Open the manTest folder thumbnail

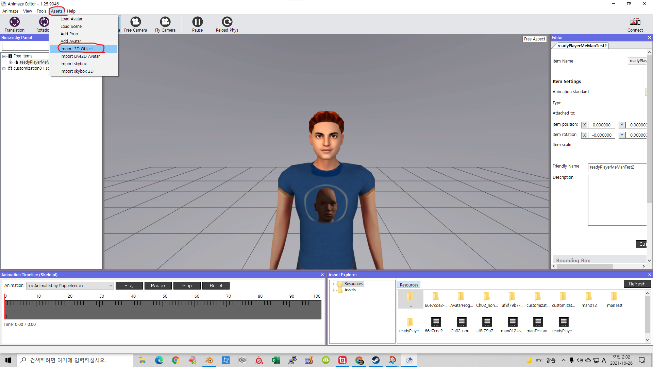click(614, 297)
